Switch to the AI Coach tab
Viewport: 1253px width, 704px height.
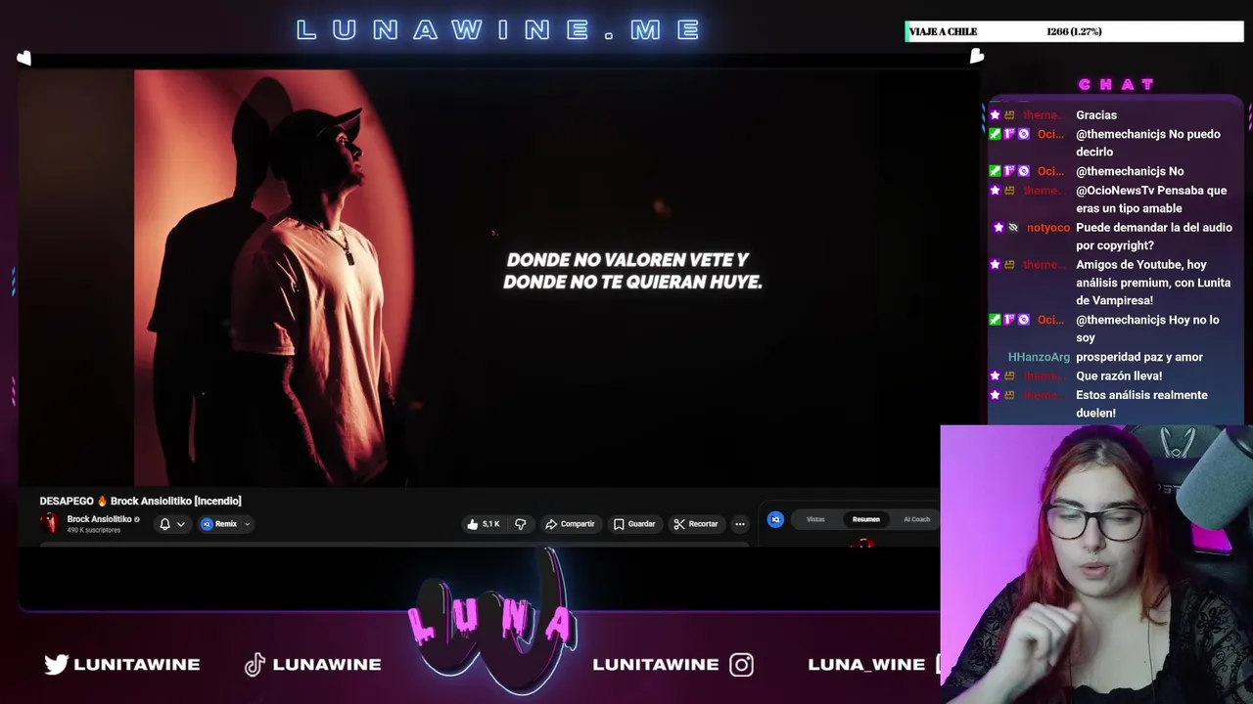click(916, 519)
